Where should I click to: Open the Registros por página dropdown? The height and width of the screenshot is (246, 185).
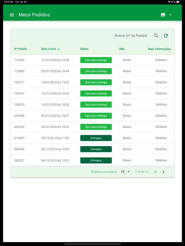point(125,172)
